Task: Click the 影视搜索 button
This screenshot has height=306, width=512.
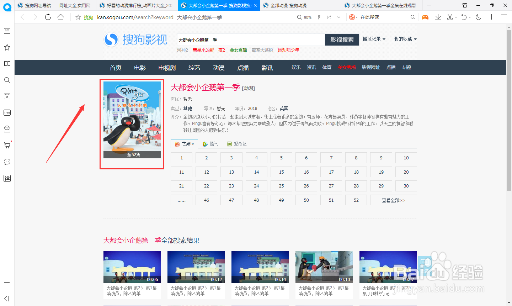Action: (342, 39)
